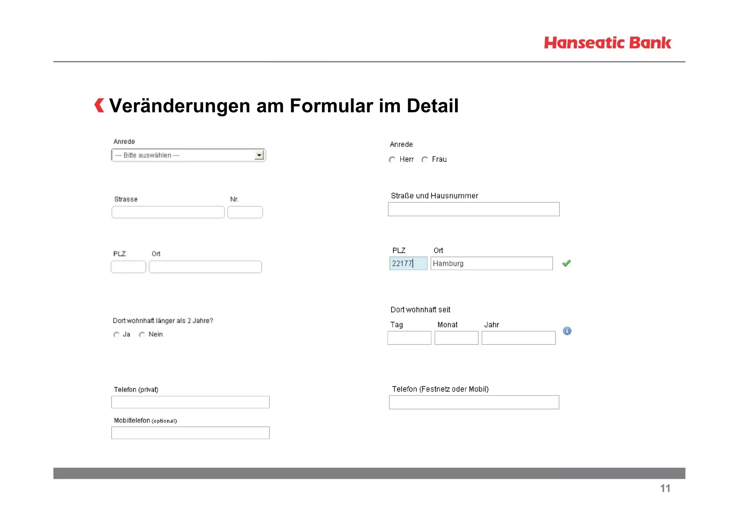Viewport: 739px width, 523px height.
Task: Click the 'Telefon (privat)' label
Action: (136, 389)
